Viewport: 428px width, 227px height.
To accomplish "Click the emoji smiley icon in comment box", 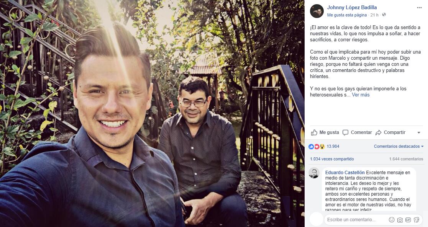I will coord(392,220).
